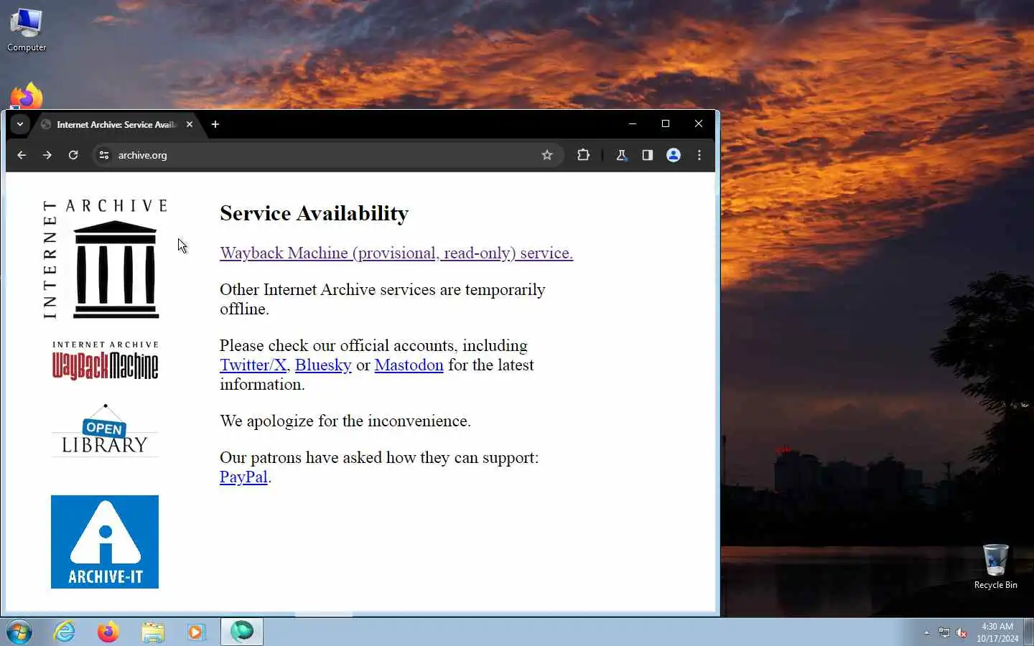The image size is (1034, 646).
Task: Open the Bluesky link
Action: [323, 365]
